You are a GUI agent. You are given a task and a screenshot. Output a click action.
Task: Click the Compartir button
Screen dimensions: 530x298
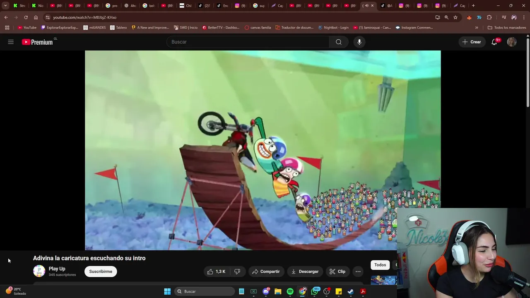[x=266, y=272]
